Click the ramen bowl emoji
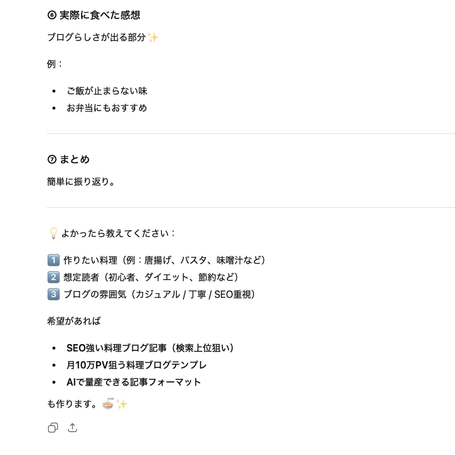This screenshot has height=455, width=455. (x=108, y=403)
